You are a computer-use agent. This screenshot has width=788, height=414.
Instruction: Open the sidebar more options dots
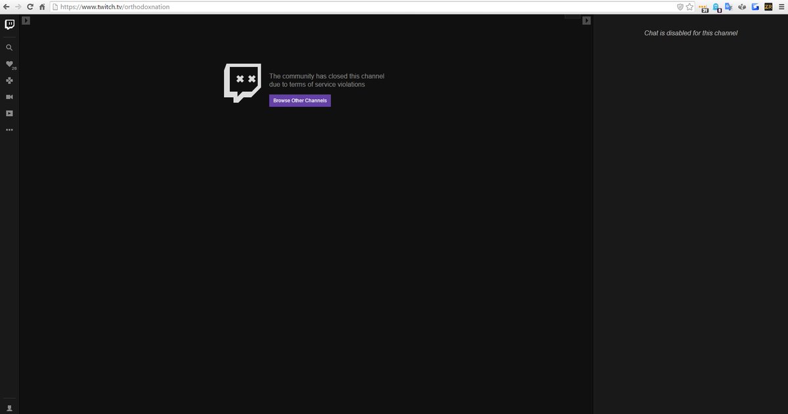9,130
